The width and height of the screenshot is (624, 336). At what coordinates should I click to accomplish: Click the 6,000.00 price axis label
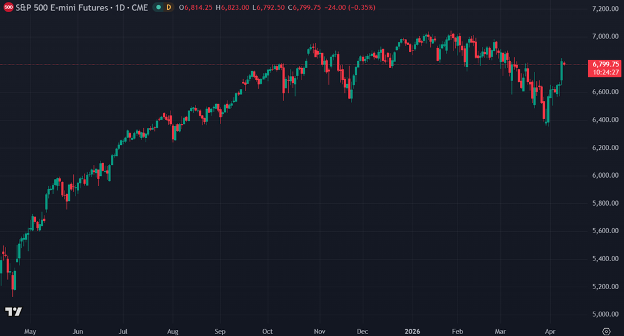tap(605, 175)
